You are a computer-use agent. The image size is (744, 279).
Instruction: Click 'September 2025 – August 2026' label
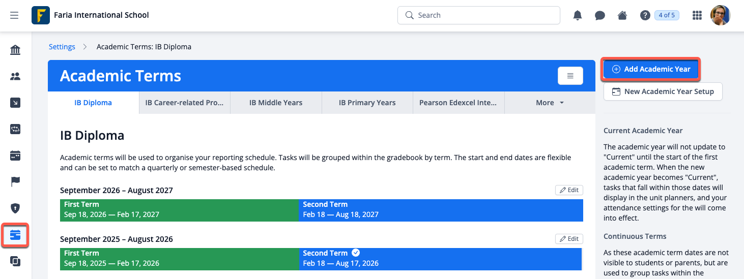(x=117, y=239)
